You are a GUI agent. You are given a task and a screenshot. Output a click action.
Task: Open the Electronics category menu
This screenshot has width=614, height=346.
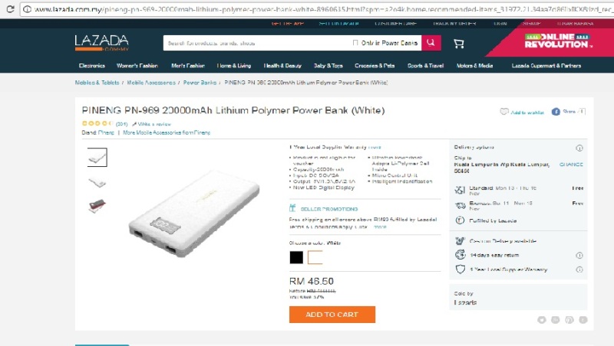92,66
